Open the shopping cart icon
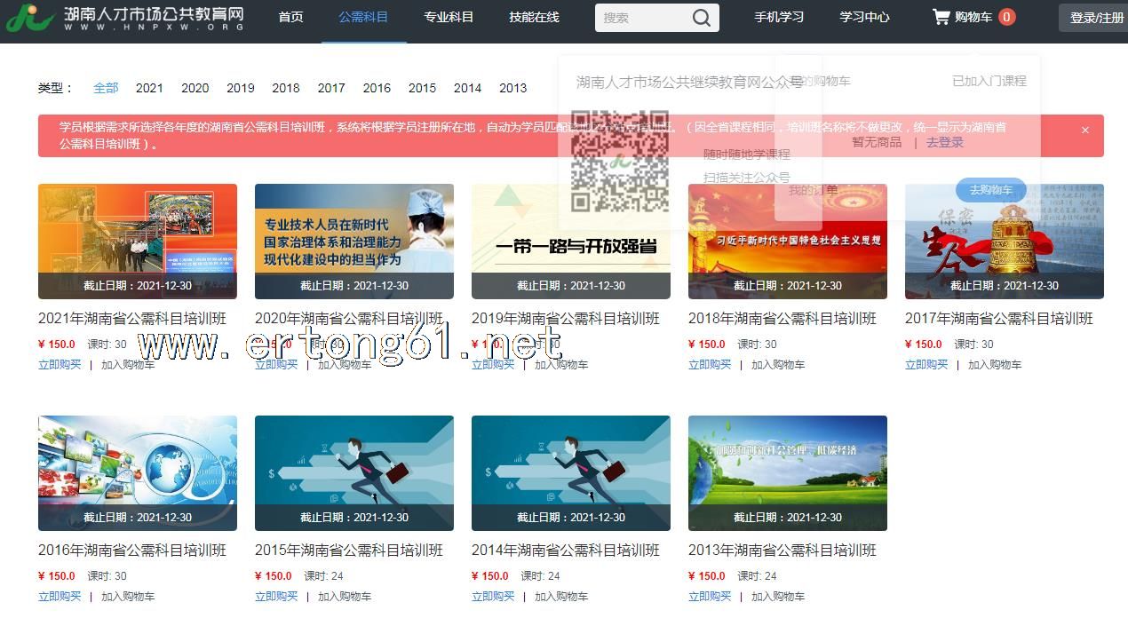Screen dimensions: 1128x626 click(941, 17)
